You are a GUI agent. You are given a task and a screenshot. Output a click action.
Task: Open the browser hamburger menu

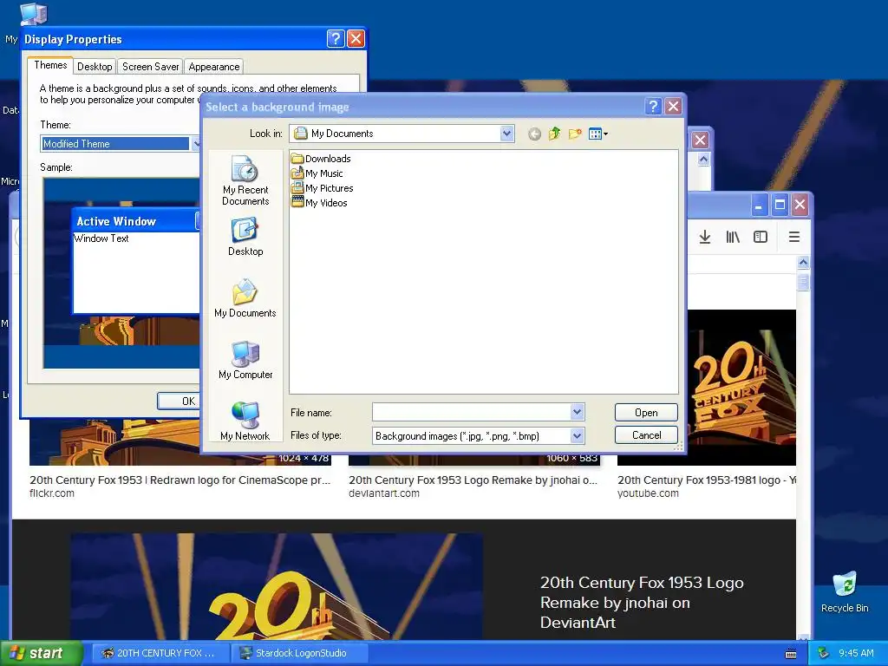pyautogui.click(x=794, y=237)
